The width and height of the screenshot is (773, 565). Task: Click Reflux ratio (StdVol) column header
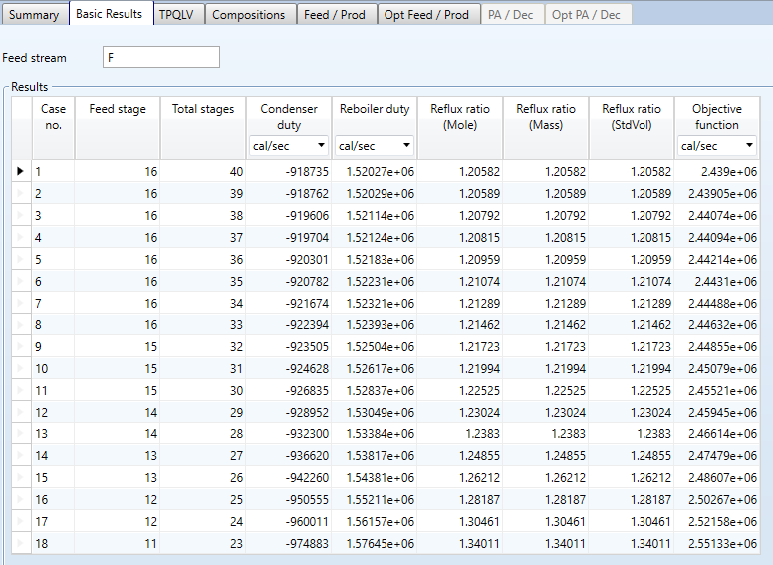point(632,129)
